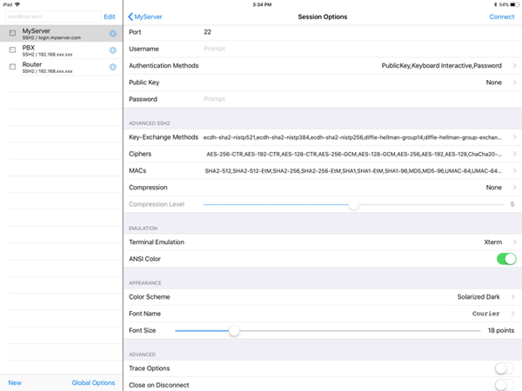Click the Font Size slider thumb

(x=234, y=330)
